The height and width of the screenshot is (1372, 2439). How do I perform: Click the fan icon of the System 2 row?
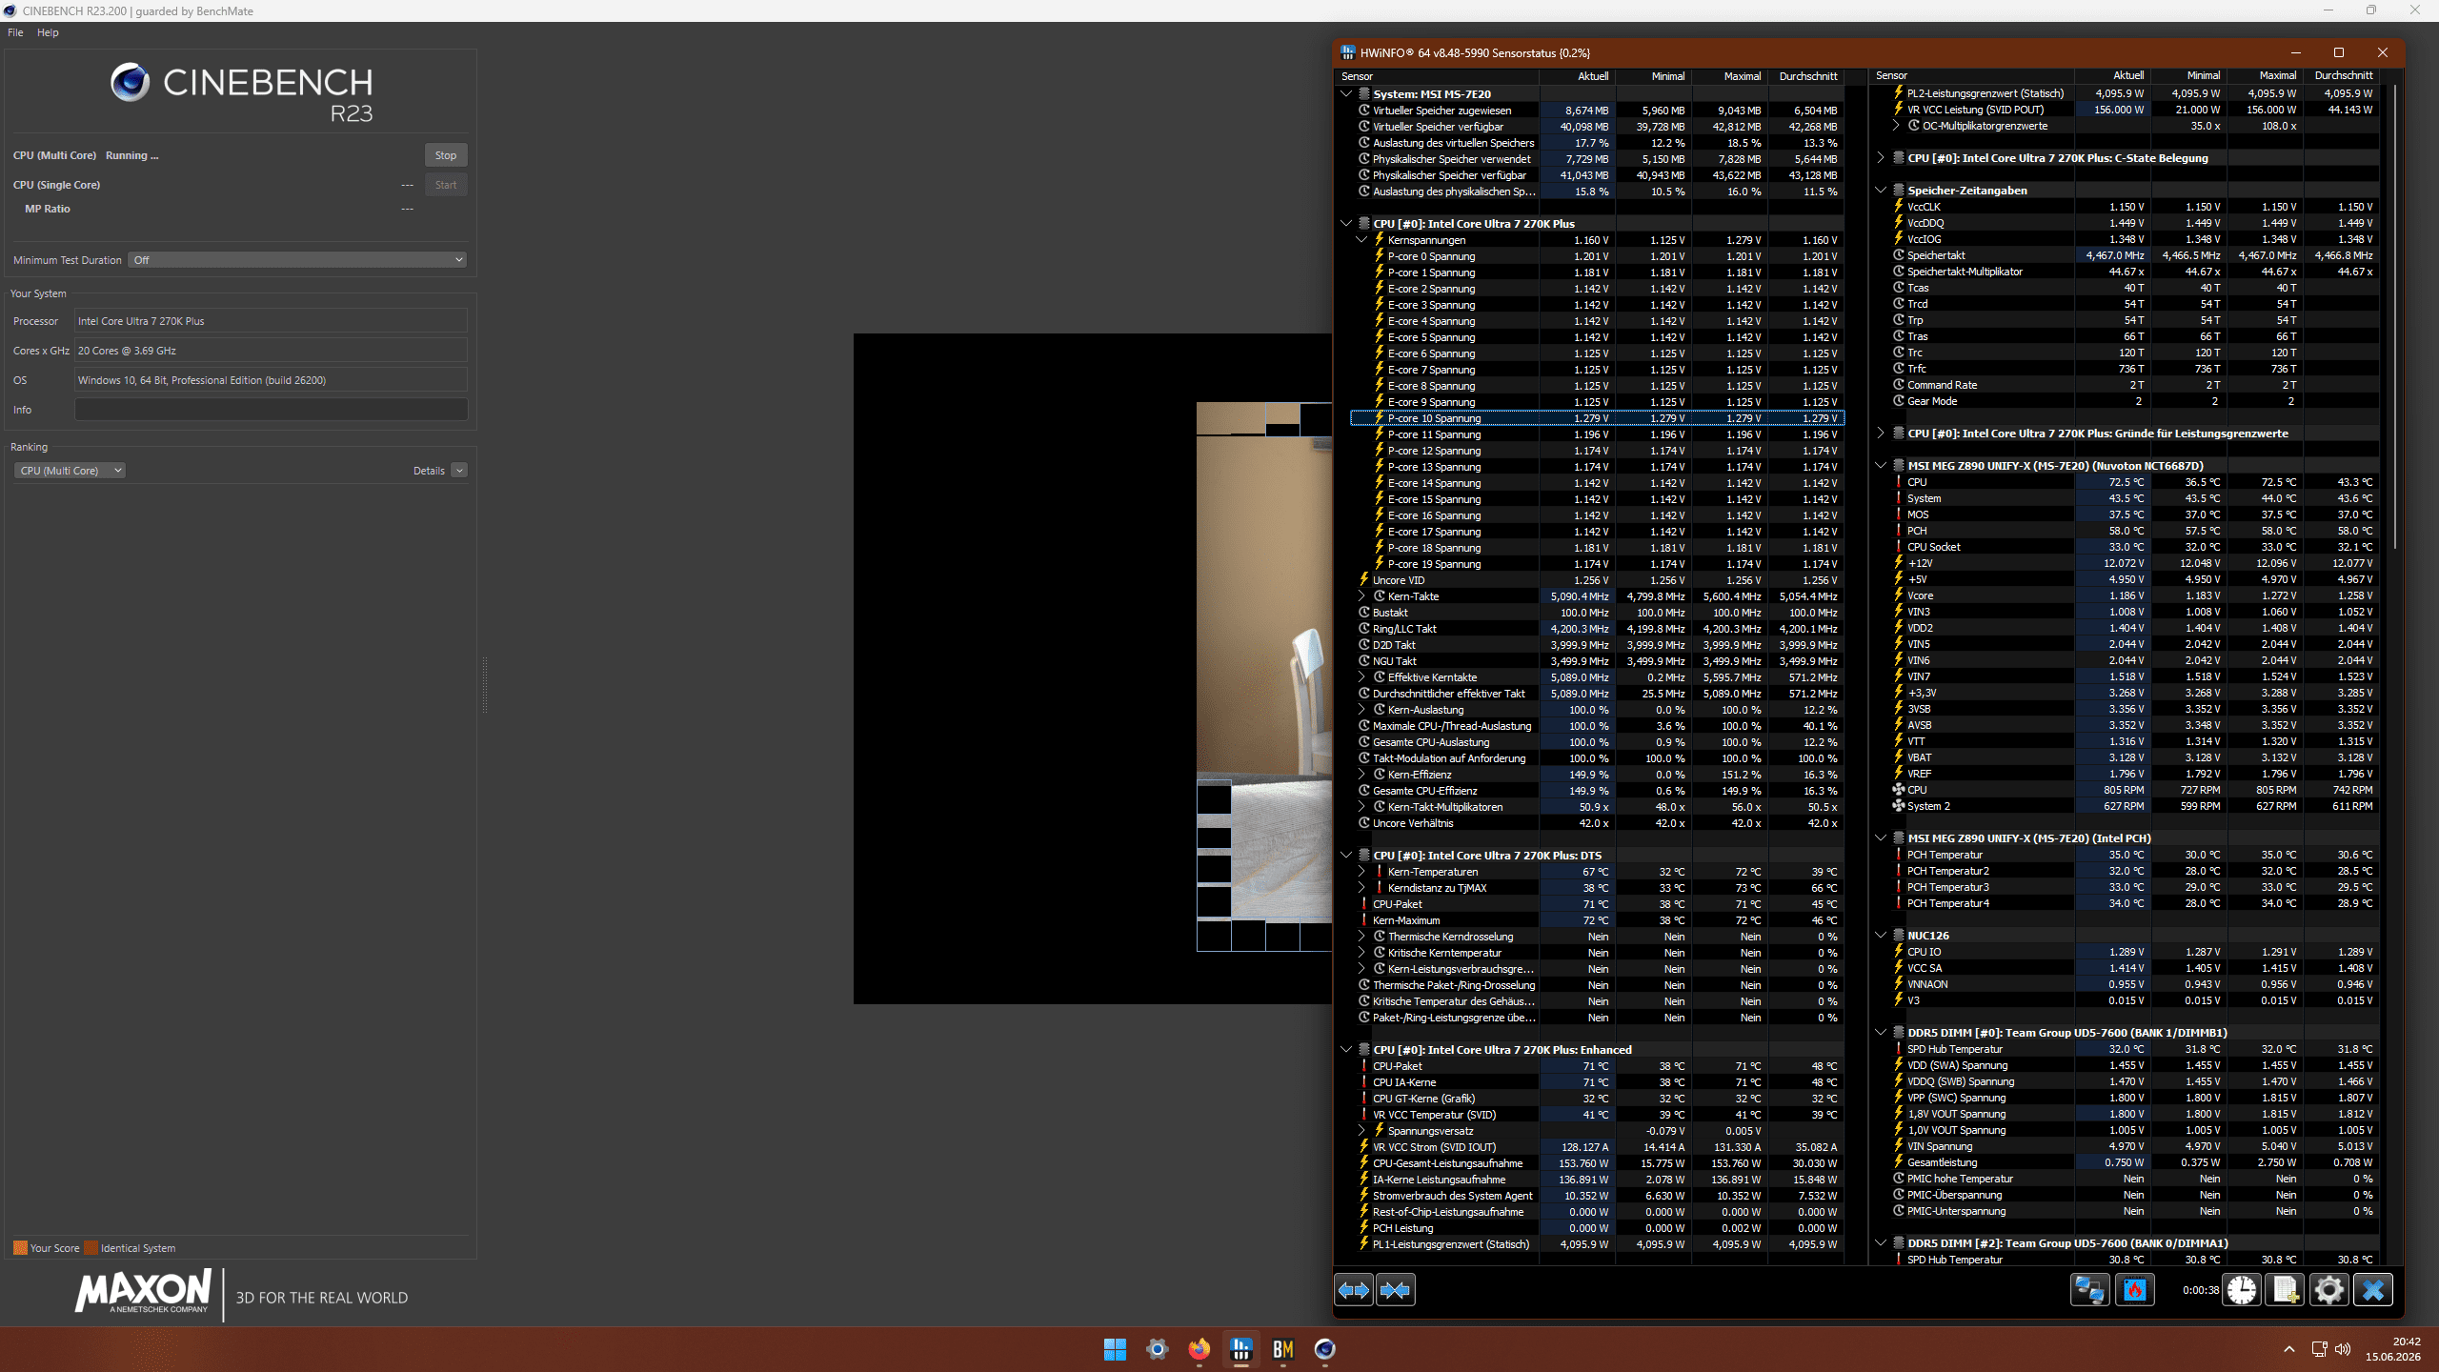1898,806
